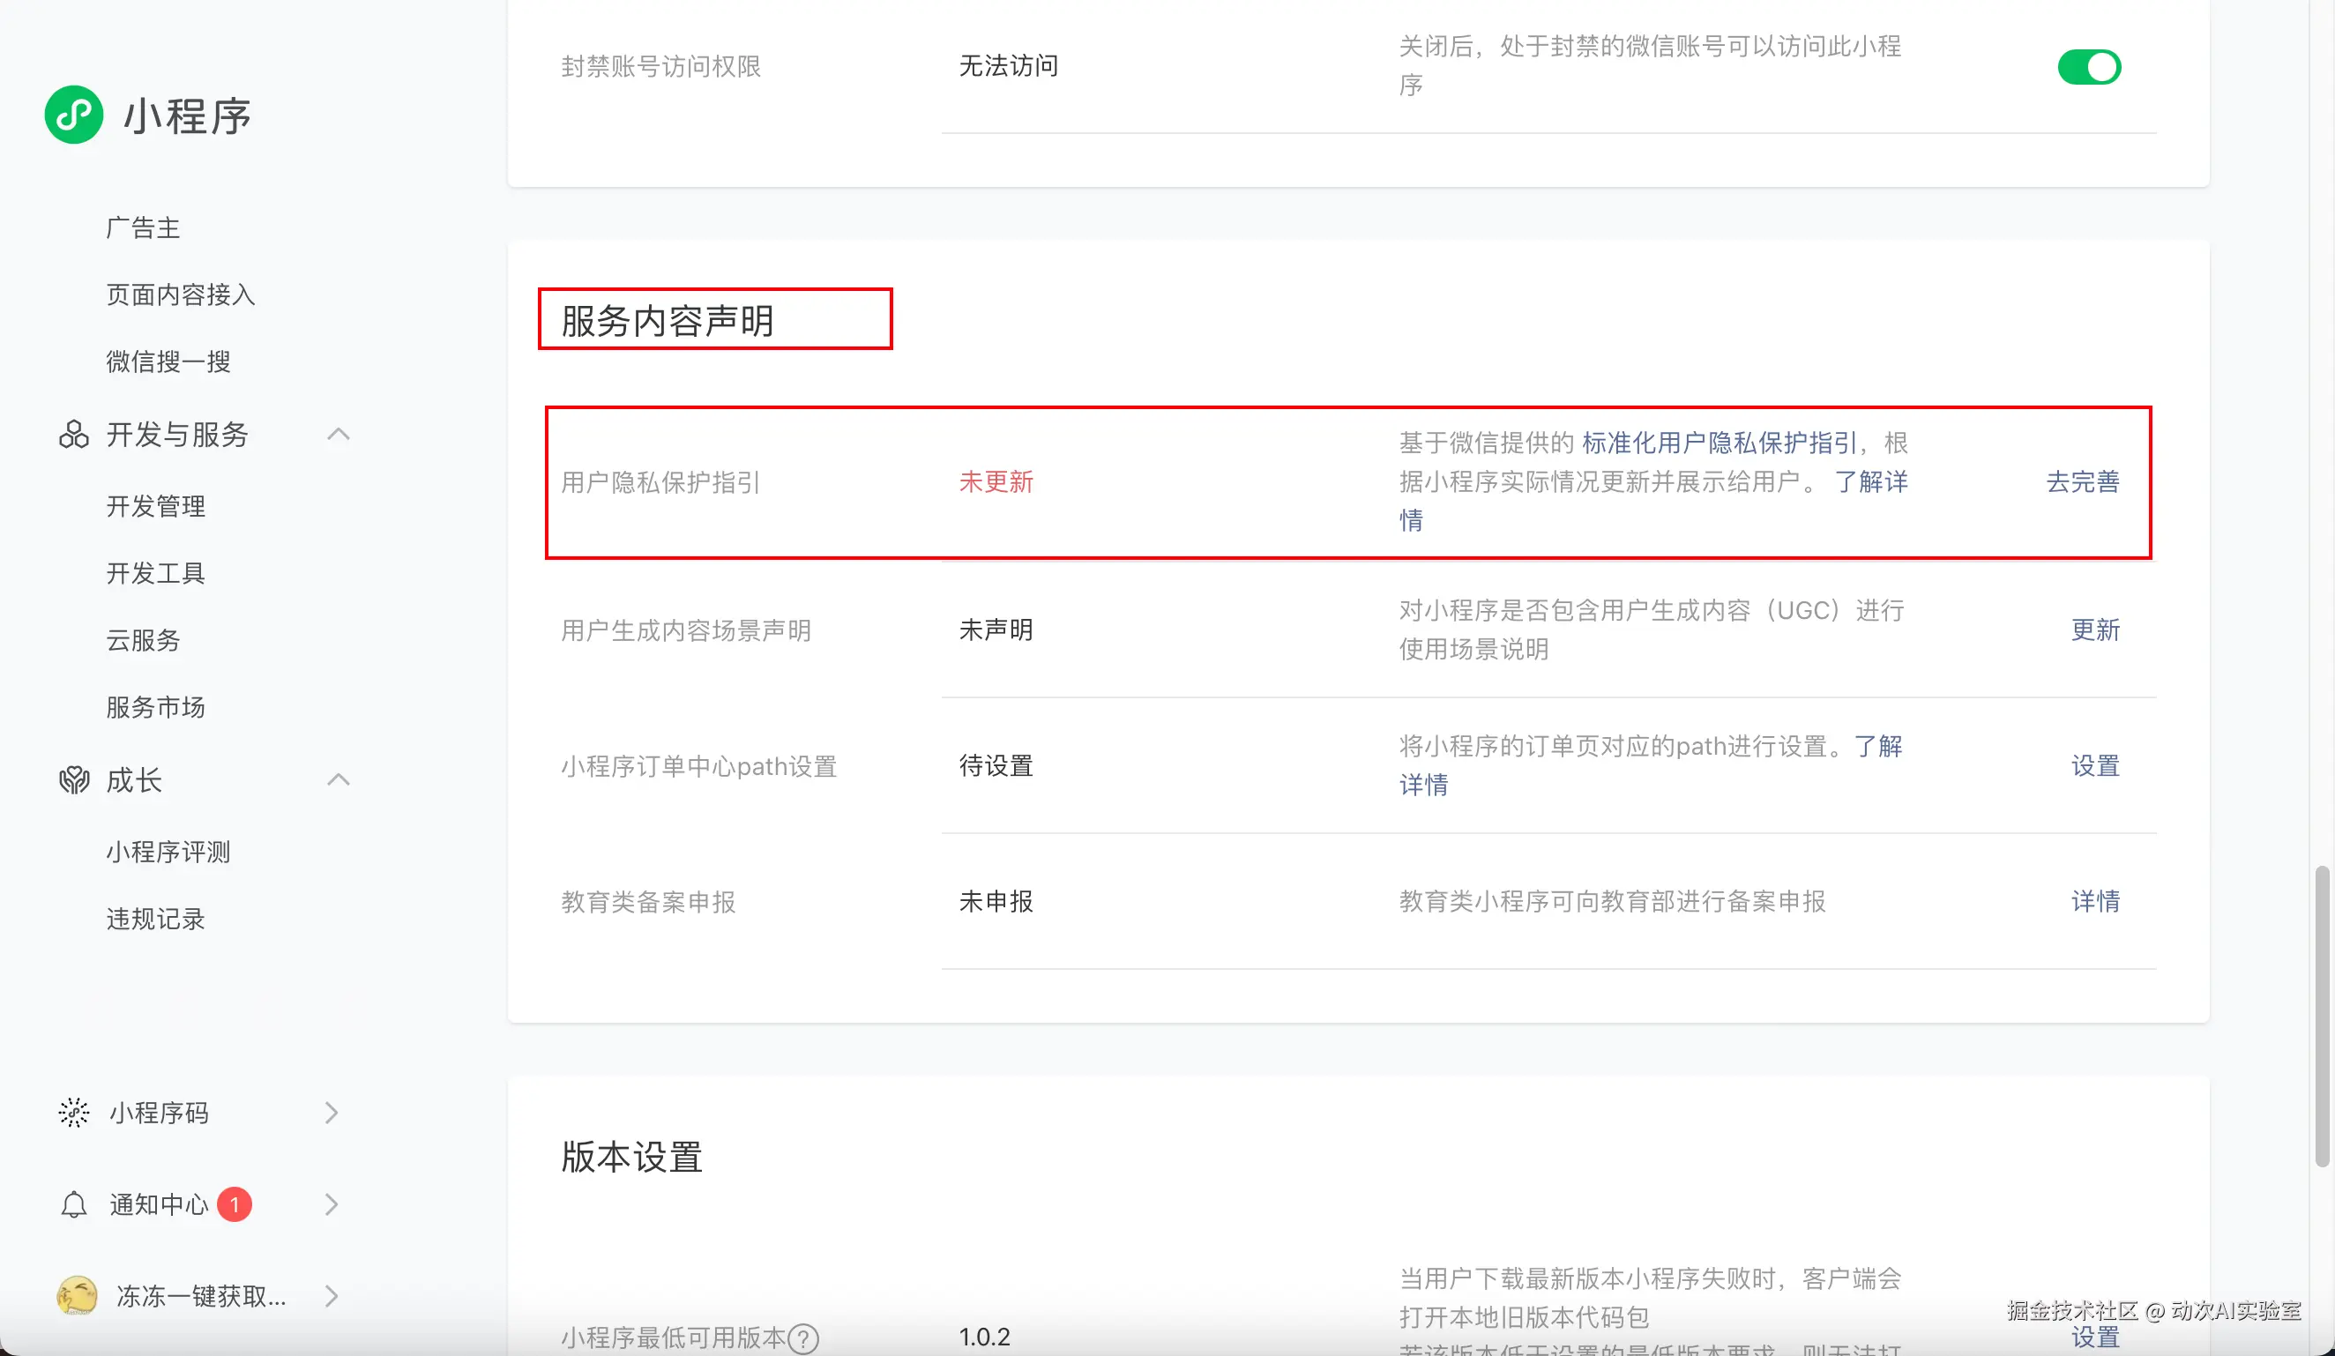Click 更新 for 用户生成内容场景声明
This screenshot has height=1356, width=2335.
pos(2095,630)
